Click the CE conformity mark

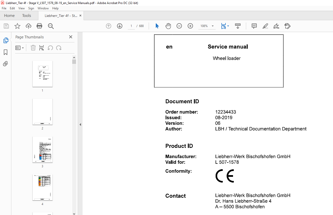(x=225, y=176)
